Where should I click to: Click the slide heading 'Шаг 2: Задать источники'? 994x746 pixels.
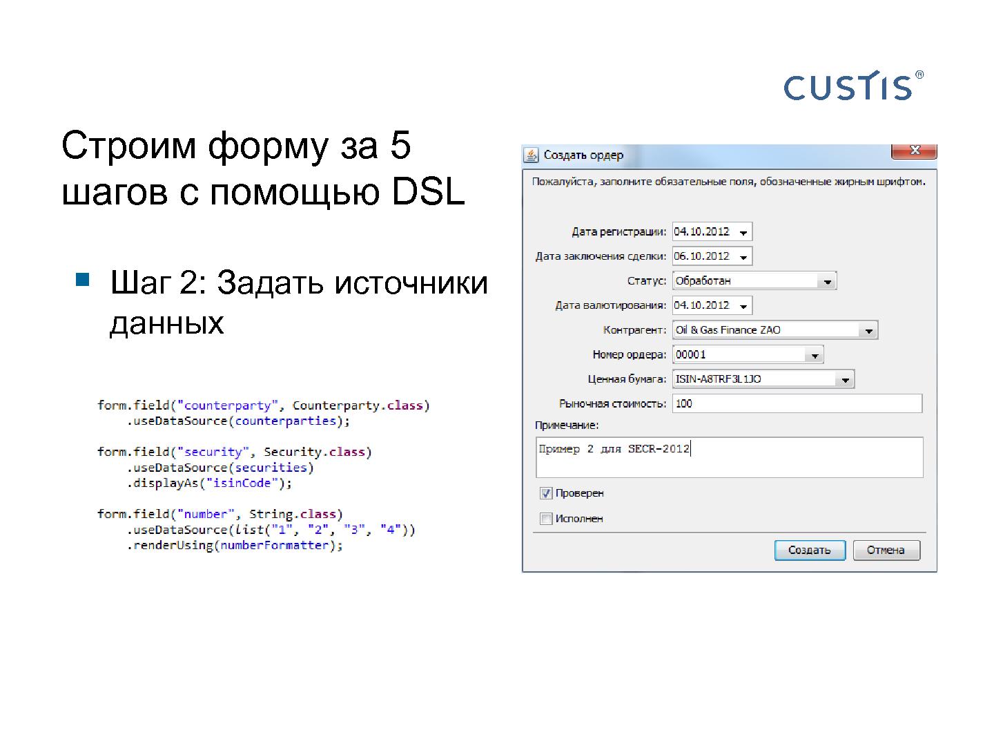299,283
